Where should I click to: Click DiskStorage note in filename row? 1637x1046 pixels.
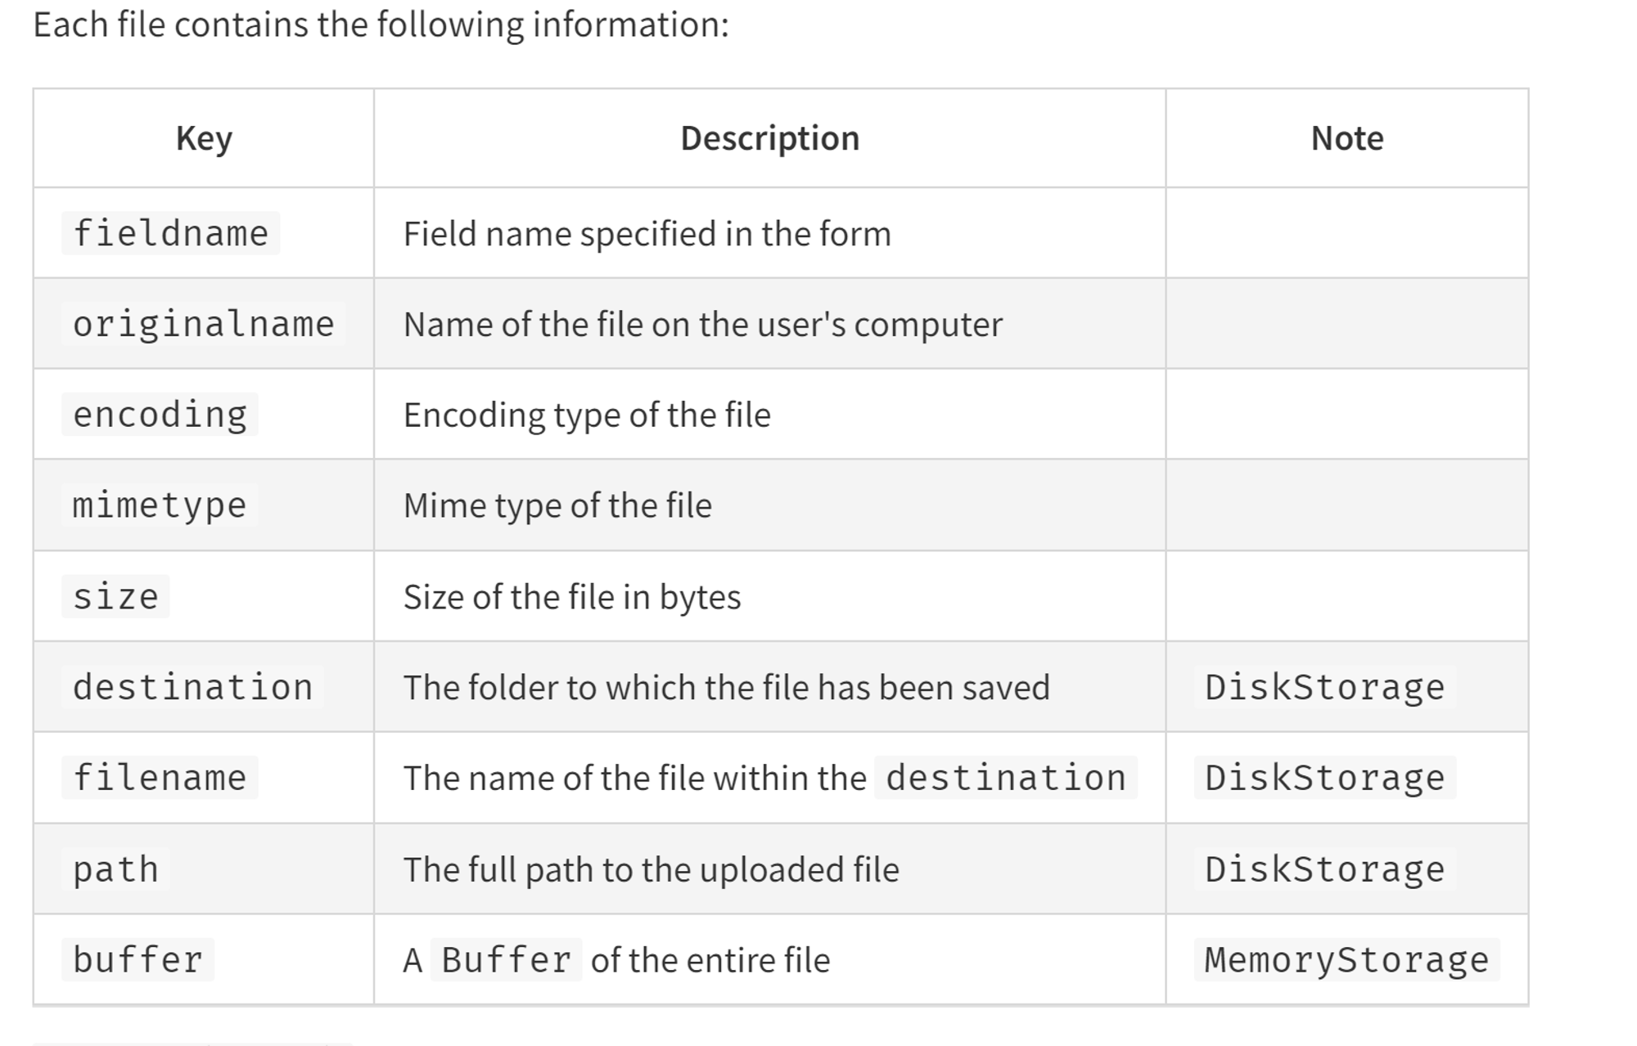[x=1324, y=778]
